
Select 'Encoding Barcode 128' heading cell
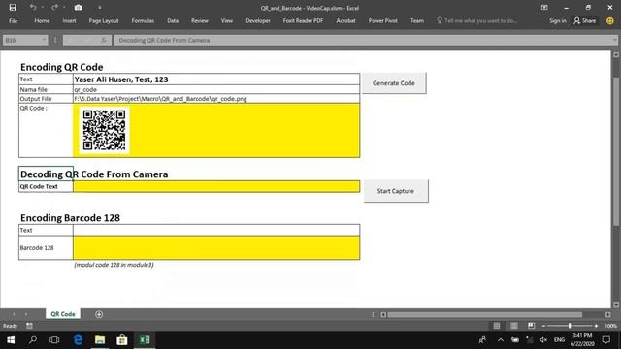point(70,217)
